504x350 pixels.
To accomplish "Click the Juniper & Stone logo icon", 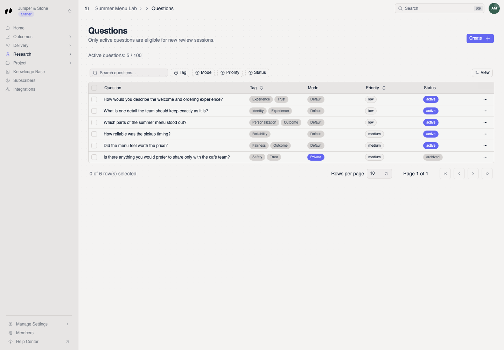I will coord(8,11).
